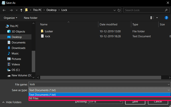Viewport: 171px width, 107px height.
Task: Select This PC in the address path
Action: click(x=37, y=10)
